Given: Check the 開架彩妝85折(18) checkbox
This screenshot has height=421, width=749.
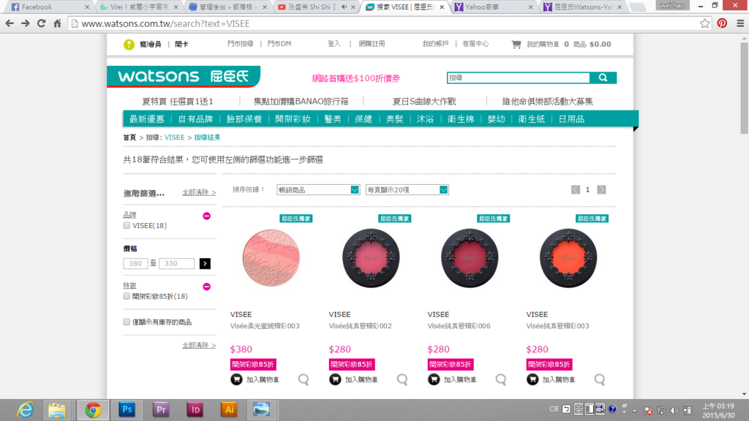Looking at the screenshot, I should 127,297.
